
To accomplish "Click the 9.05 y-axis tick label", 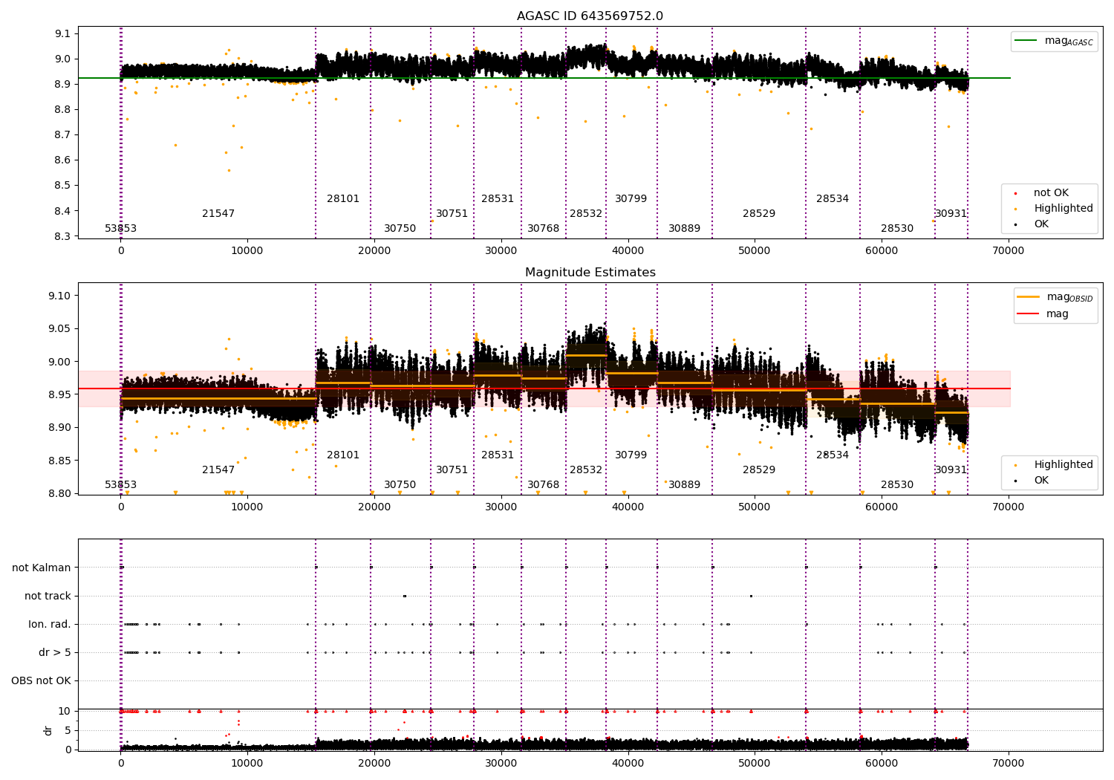I will (x=60, y=329).
